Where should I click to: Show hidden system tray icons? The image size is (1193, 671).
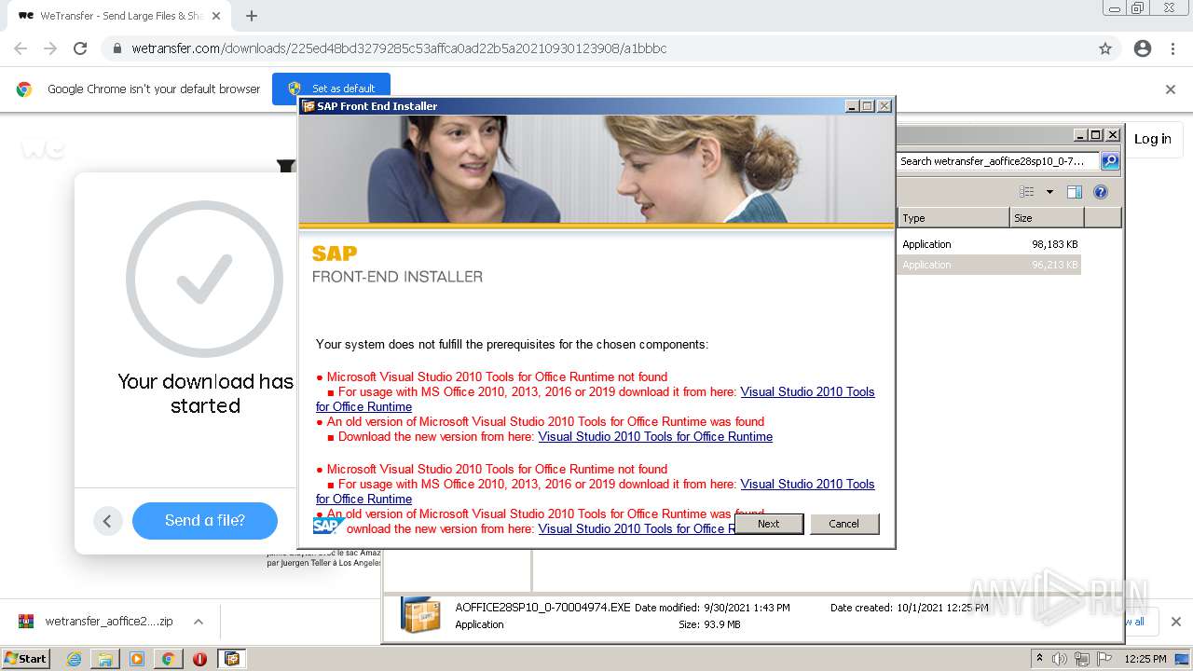point(1040,658)
